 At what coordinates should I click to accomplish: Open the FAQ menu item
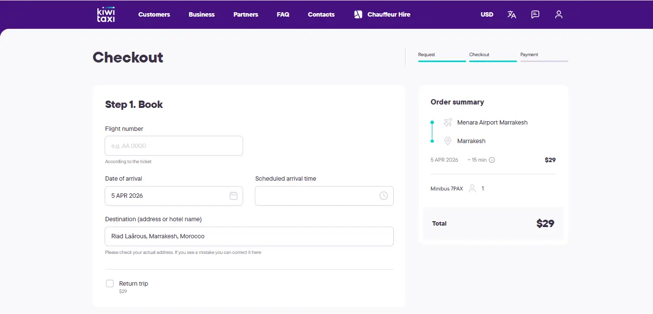283,15
